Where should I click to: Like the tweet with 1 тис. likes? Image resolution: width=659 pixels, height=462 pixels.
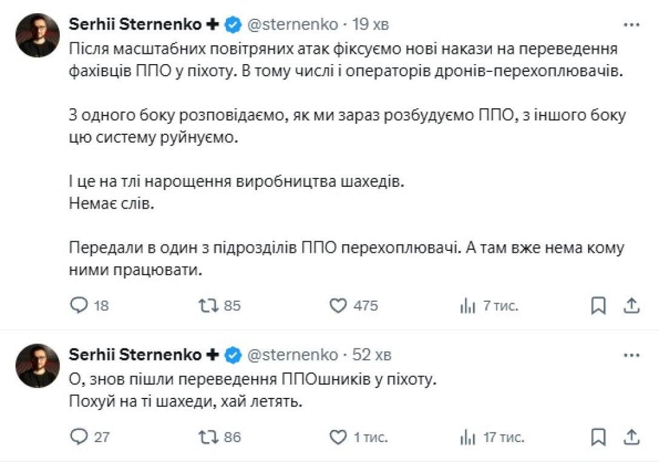(338, 437)
